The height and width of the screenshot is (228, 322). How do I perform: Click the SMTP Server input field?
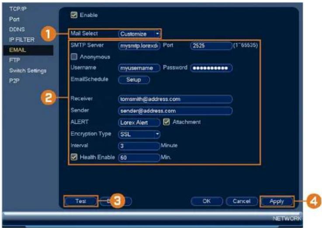(139, 46)
